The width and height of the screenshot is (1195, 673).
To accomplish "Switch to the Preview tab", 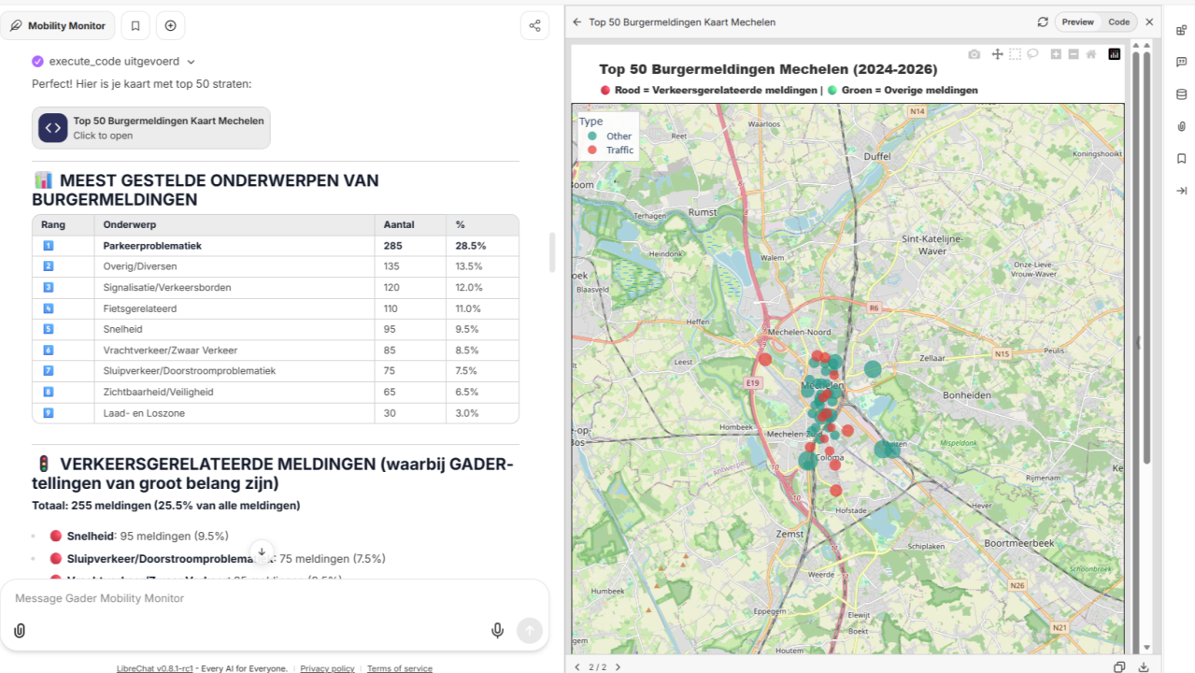I will (1077, 21).
